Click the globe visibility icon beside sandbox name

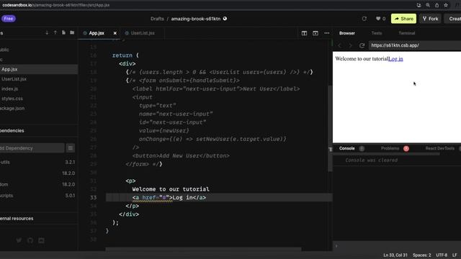click(225, 19)
